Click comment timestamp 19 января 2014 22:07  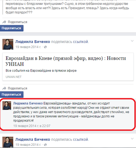point(32,126)
